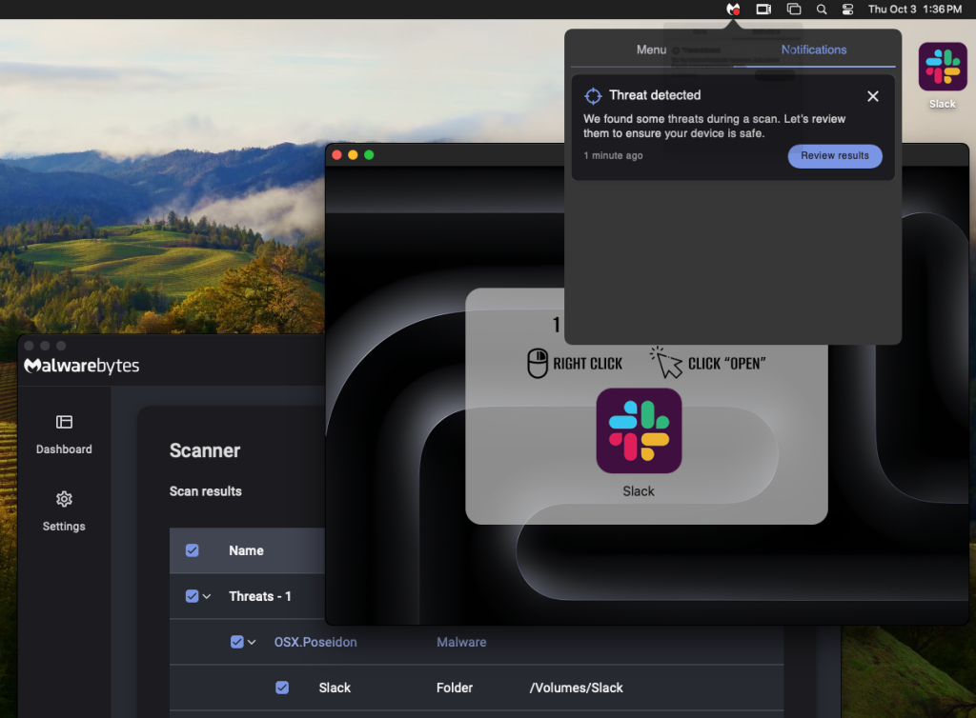Uncheck the Threats - 1 group checkbox
The image size is (976, 718).
click(x=192, y=596)
